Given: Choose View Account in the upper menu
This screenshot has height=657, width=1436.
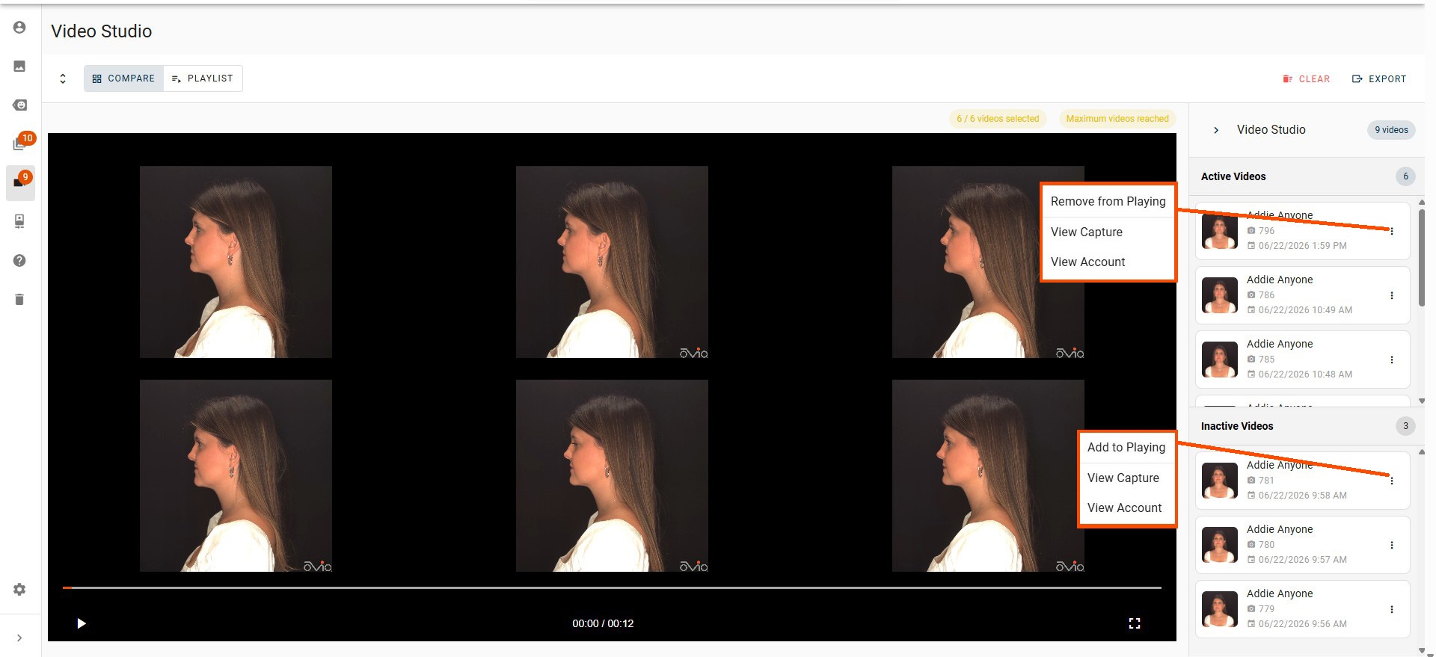Looking at the screenshot, I should (x=1108, y=262).
